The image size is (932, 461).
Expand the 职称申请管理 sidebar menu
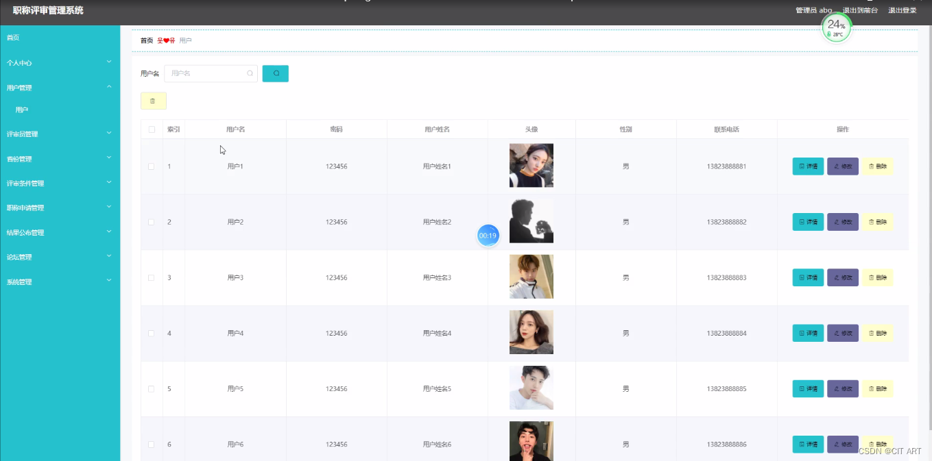(x=60, y=208)
